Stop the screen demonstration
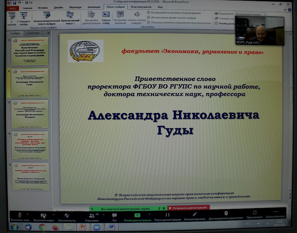Image resolution: width=297 pixels, height=233 pixels. coord(189,208)
